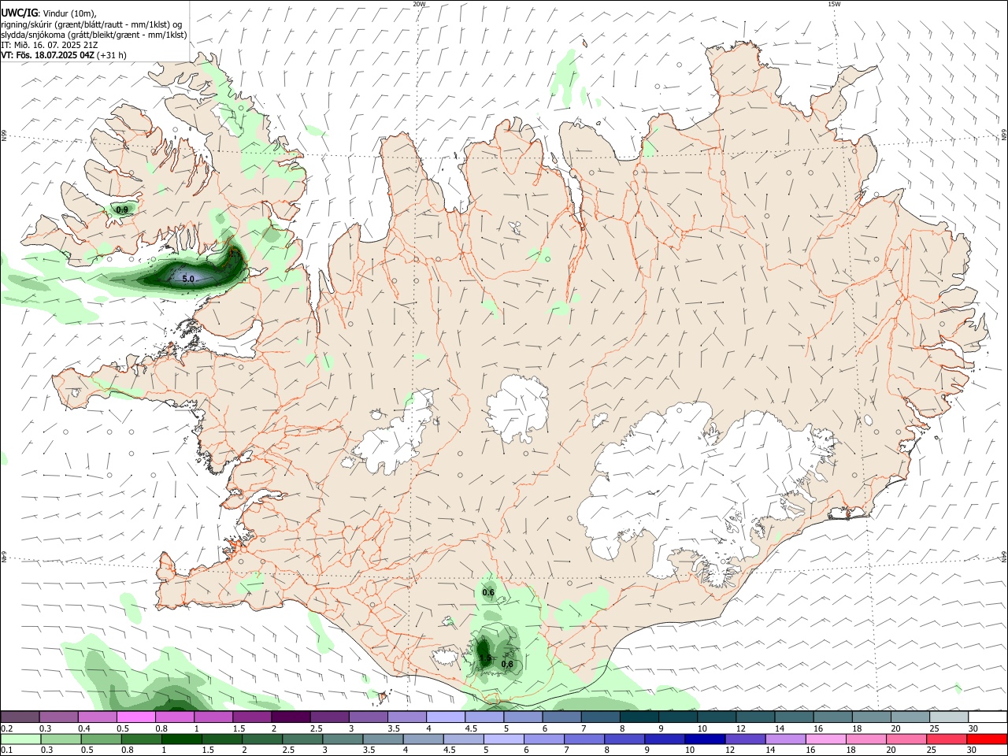Click the dark purple snow swatch starting at 0.2
Viewport: 1008px width, 756px height.
20,717
